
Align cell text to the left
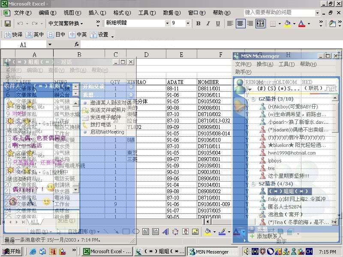point(230,24)
